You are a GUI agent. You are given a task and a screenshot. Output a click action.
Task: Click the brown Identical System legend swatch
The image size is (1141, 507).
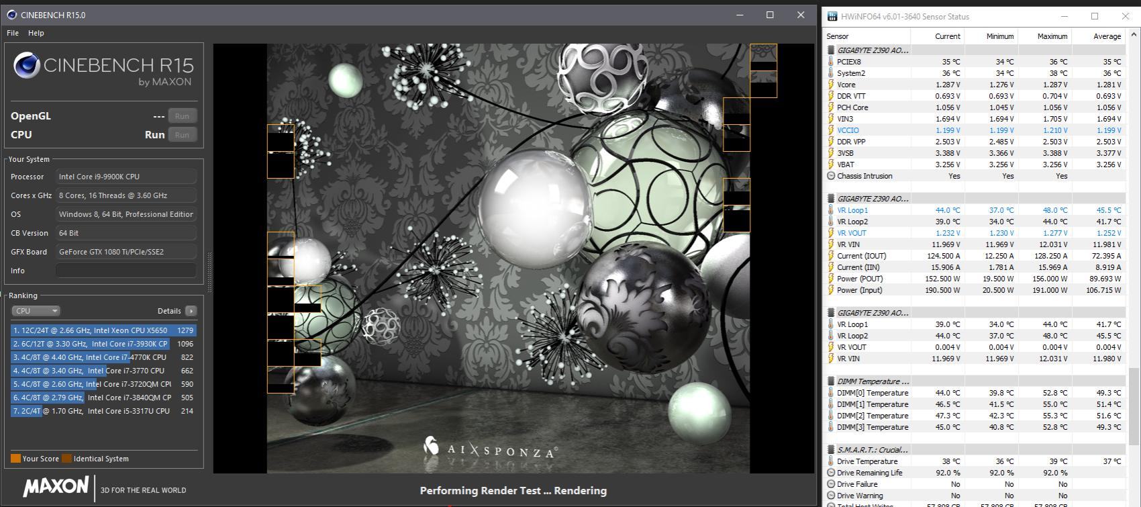(x=66, y=459)
